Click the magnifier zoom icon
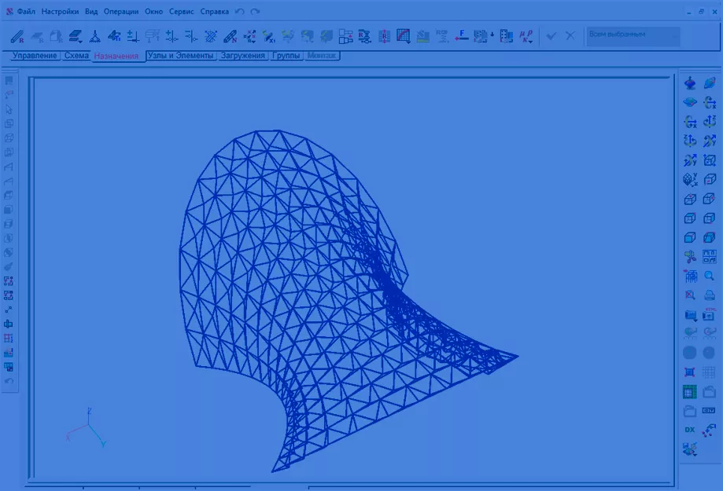The image size is (723, 491). click(x=710, y=276)
